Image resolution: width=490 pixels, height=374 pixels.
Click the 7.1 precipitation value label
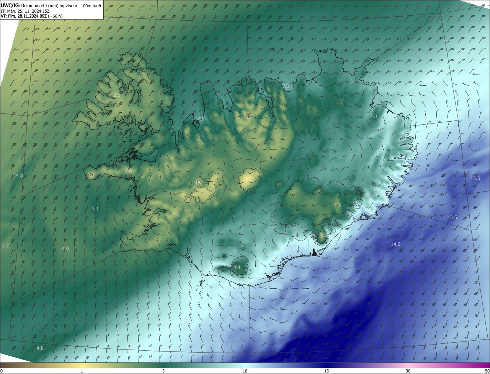(201, 119)
